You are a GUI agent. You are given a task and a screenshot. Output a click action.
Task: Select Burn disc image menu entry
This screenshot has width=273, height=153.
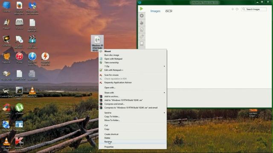[133, 55]
